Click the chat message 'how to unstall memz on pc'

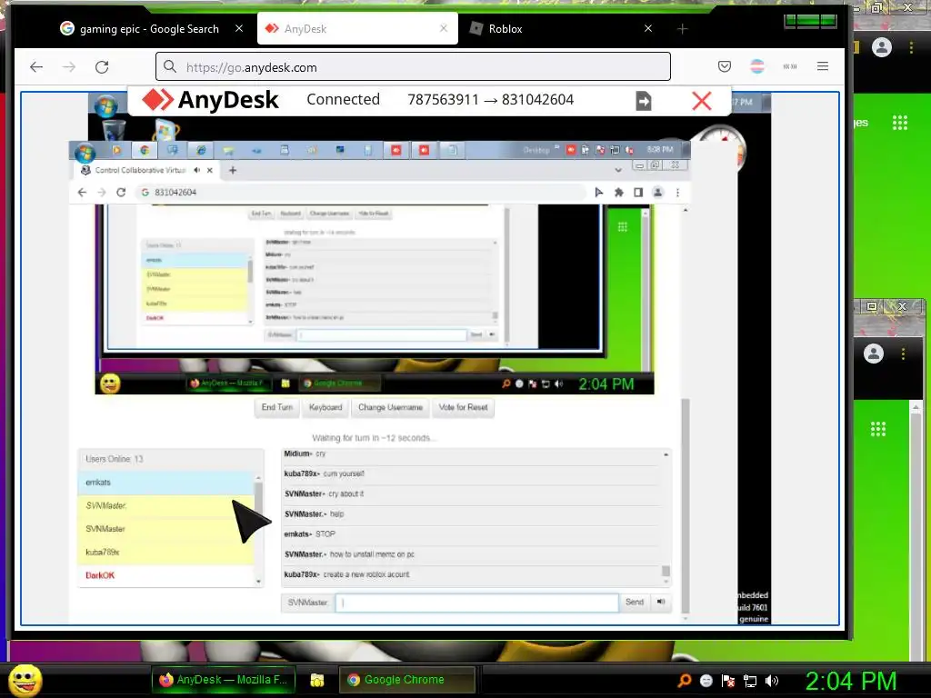coord(372,554)
